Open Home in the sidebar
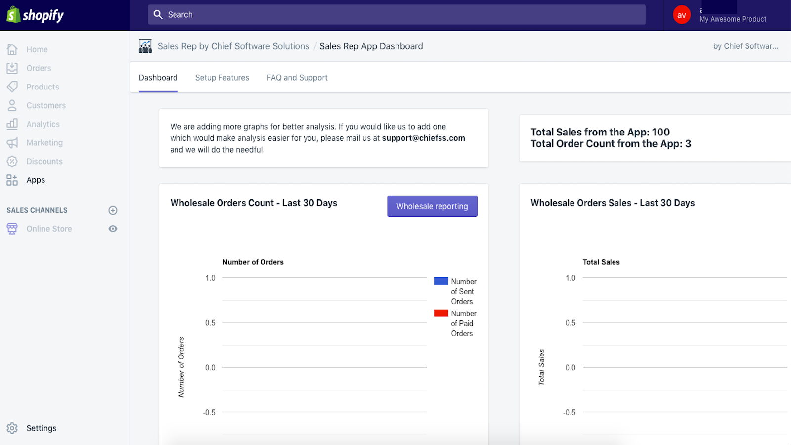This screenshot has width=791, height=445. coord(37,49)
